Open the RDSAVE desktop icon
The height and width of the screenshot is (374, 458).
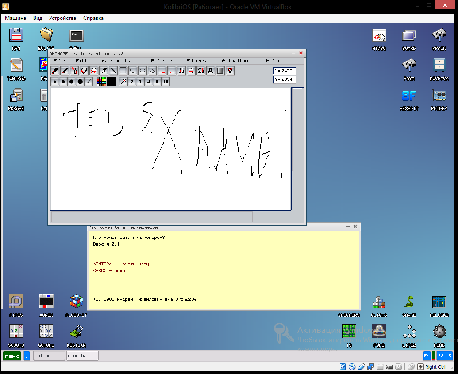pos(16,99)
